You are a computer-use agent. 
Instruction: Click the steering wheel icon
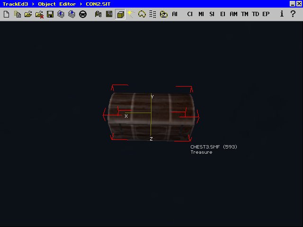click(x=82, y=14)
